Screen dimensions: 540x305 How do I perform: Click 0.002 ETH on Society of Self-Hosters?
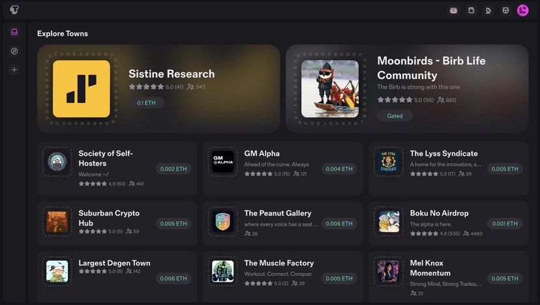click(x=173, y=169)
